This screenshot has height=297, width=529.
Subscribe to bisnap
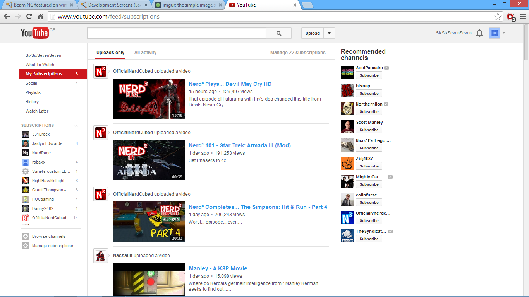pyautogui.click(x=369, y=94)
